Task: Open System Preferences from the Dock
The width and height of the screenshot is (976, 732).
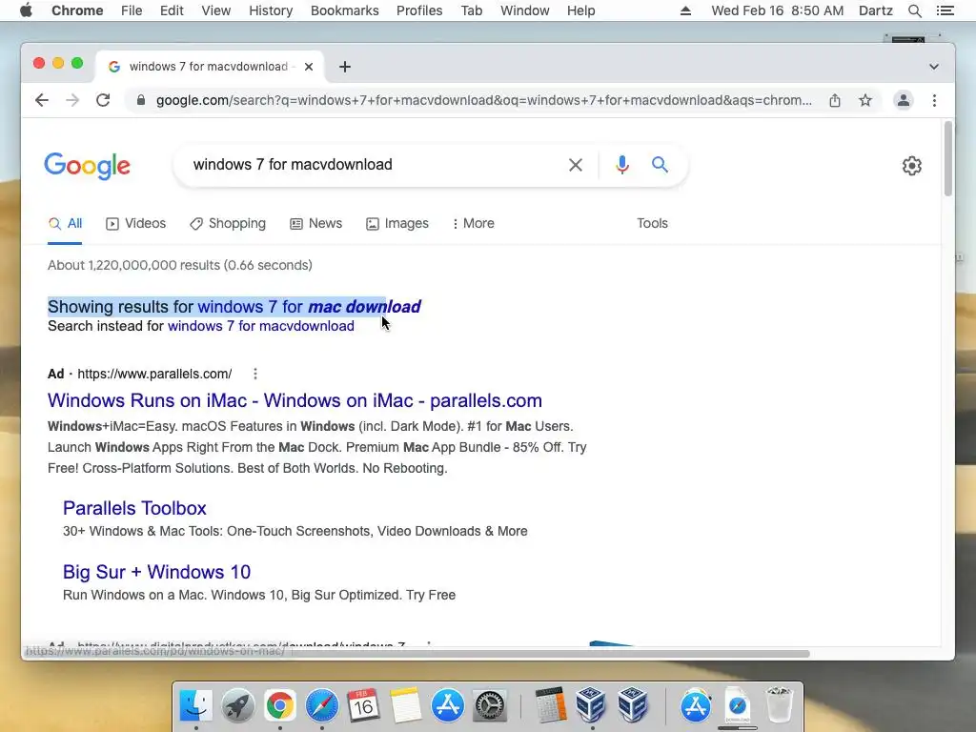Action: 489,706
